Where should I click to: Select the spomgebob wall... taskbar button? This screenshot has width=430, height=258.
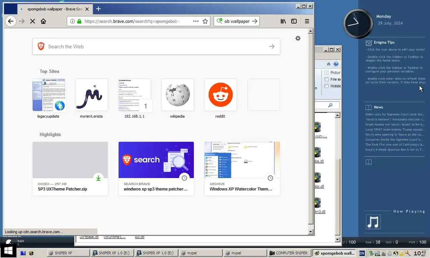(334, 253)
